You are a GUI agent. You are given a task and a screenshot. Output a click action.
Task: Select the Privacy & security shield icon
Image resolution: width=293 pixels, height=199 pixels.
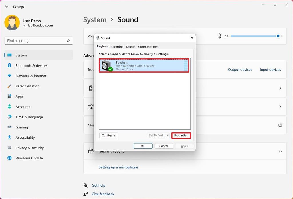click(10, 148)
